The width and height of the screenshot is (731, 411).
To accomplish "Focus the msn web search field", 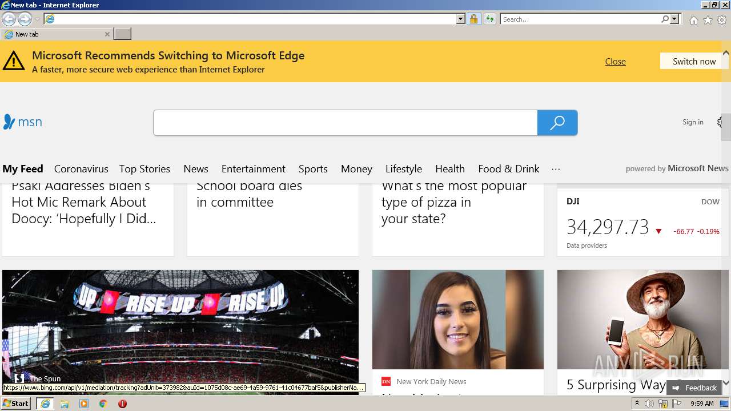I will click(345, 123).
